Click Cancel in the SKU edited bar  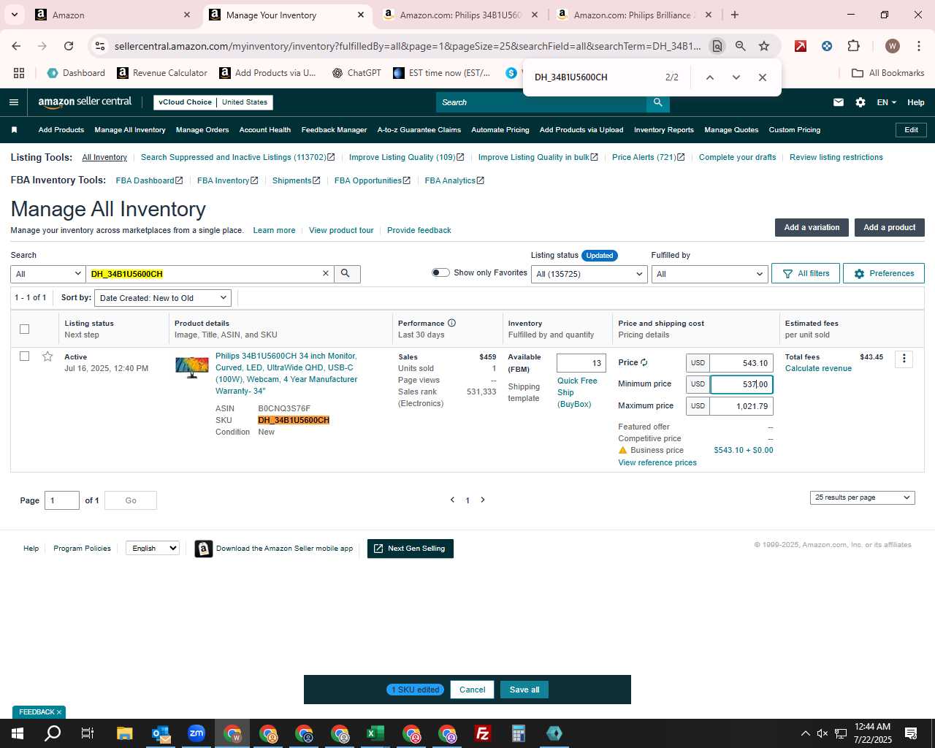click(472, 690)
